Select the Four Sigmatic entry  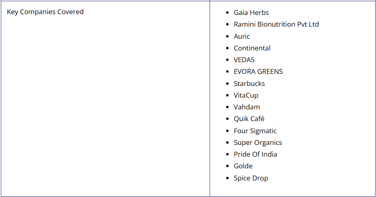255,131
